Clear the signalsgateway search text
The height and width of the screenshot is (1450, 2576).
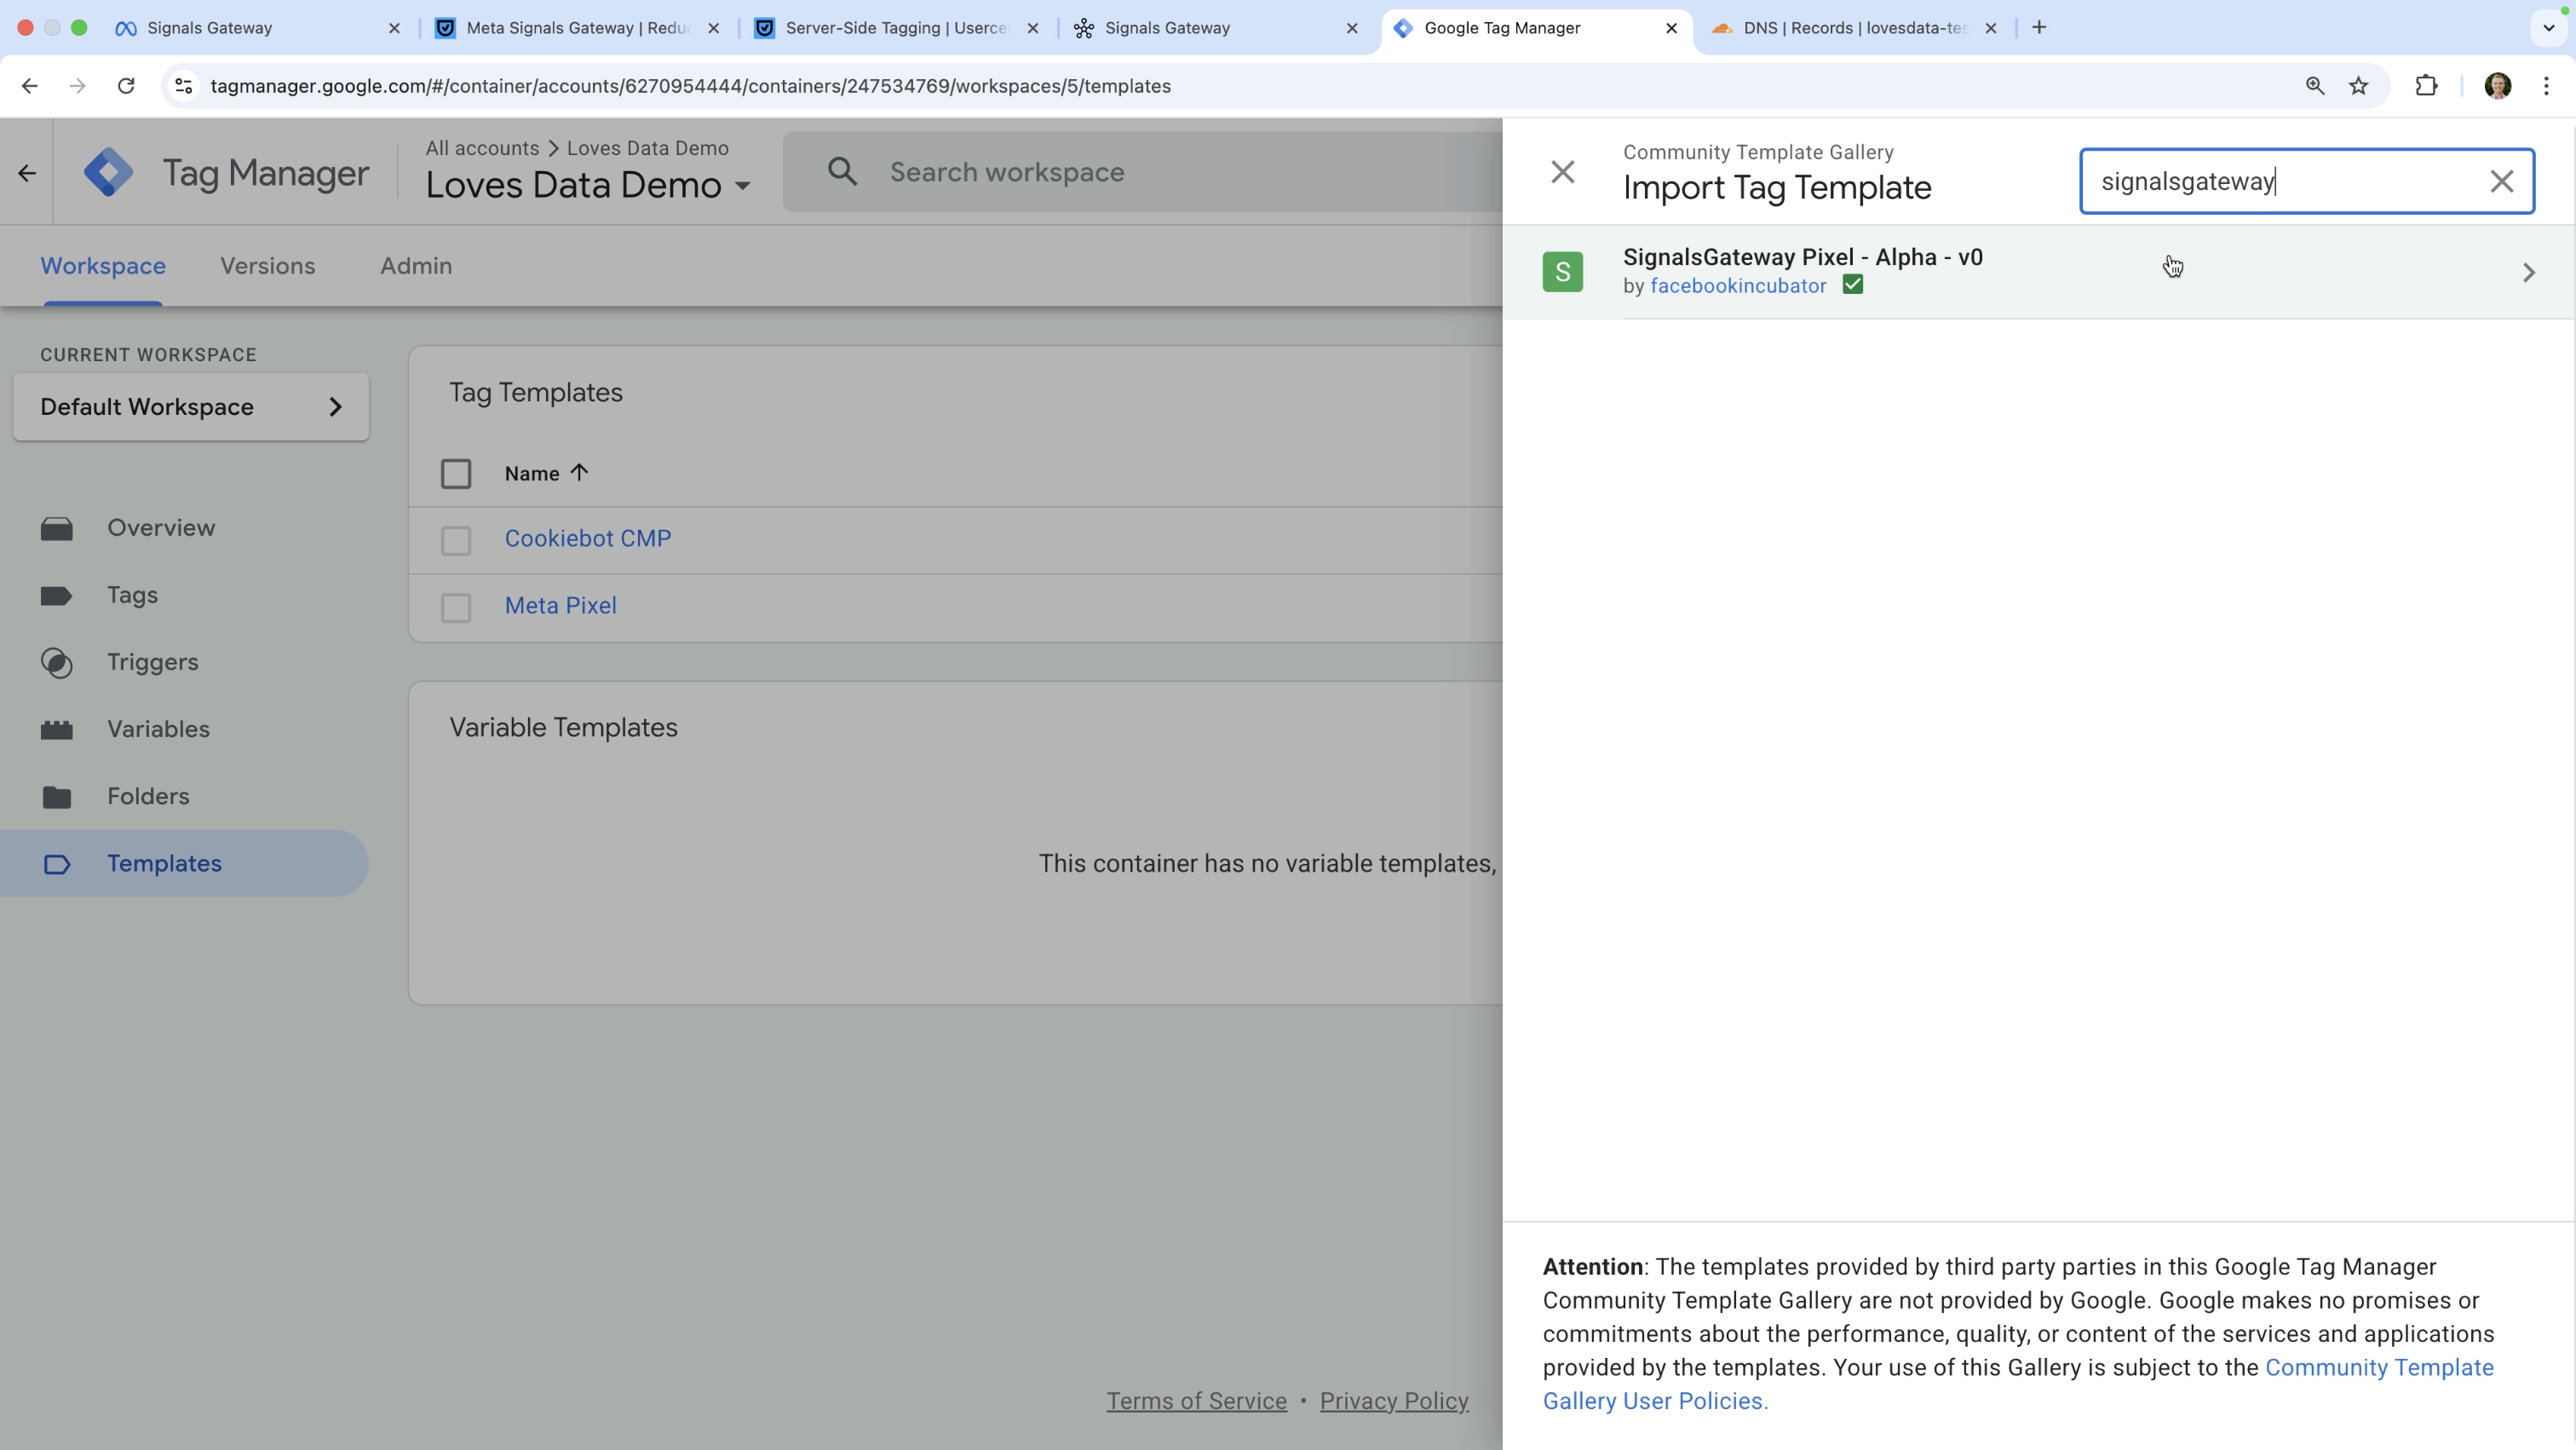click(2501, 181)
